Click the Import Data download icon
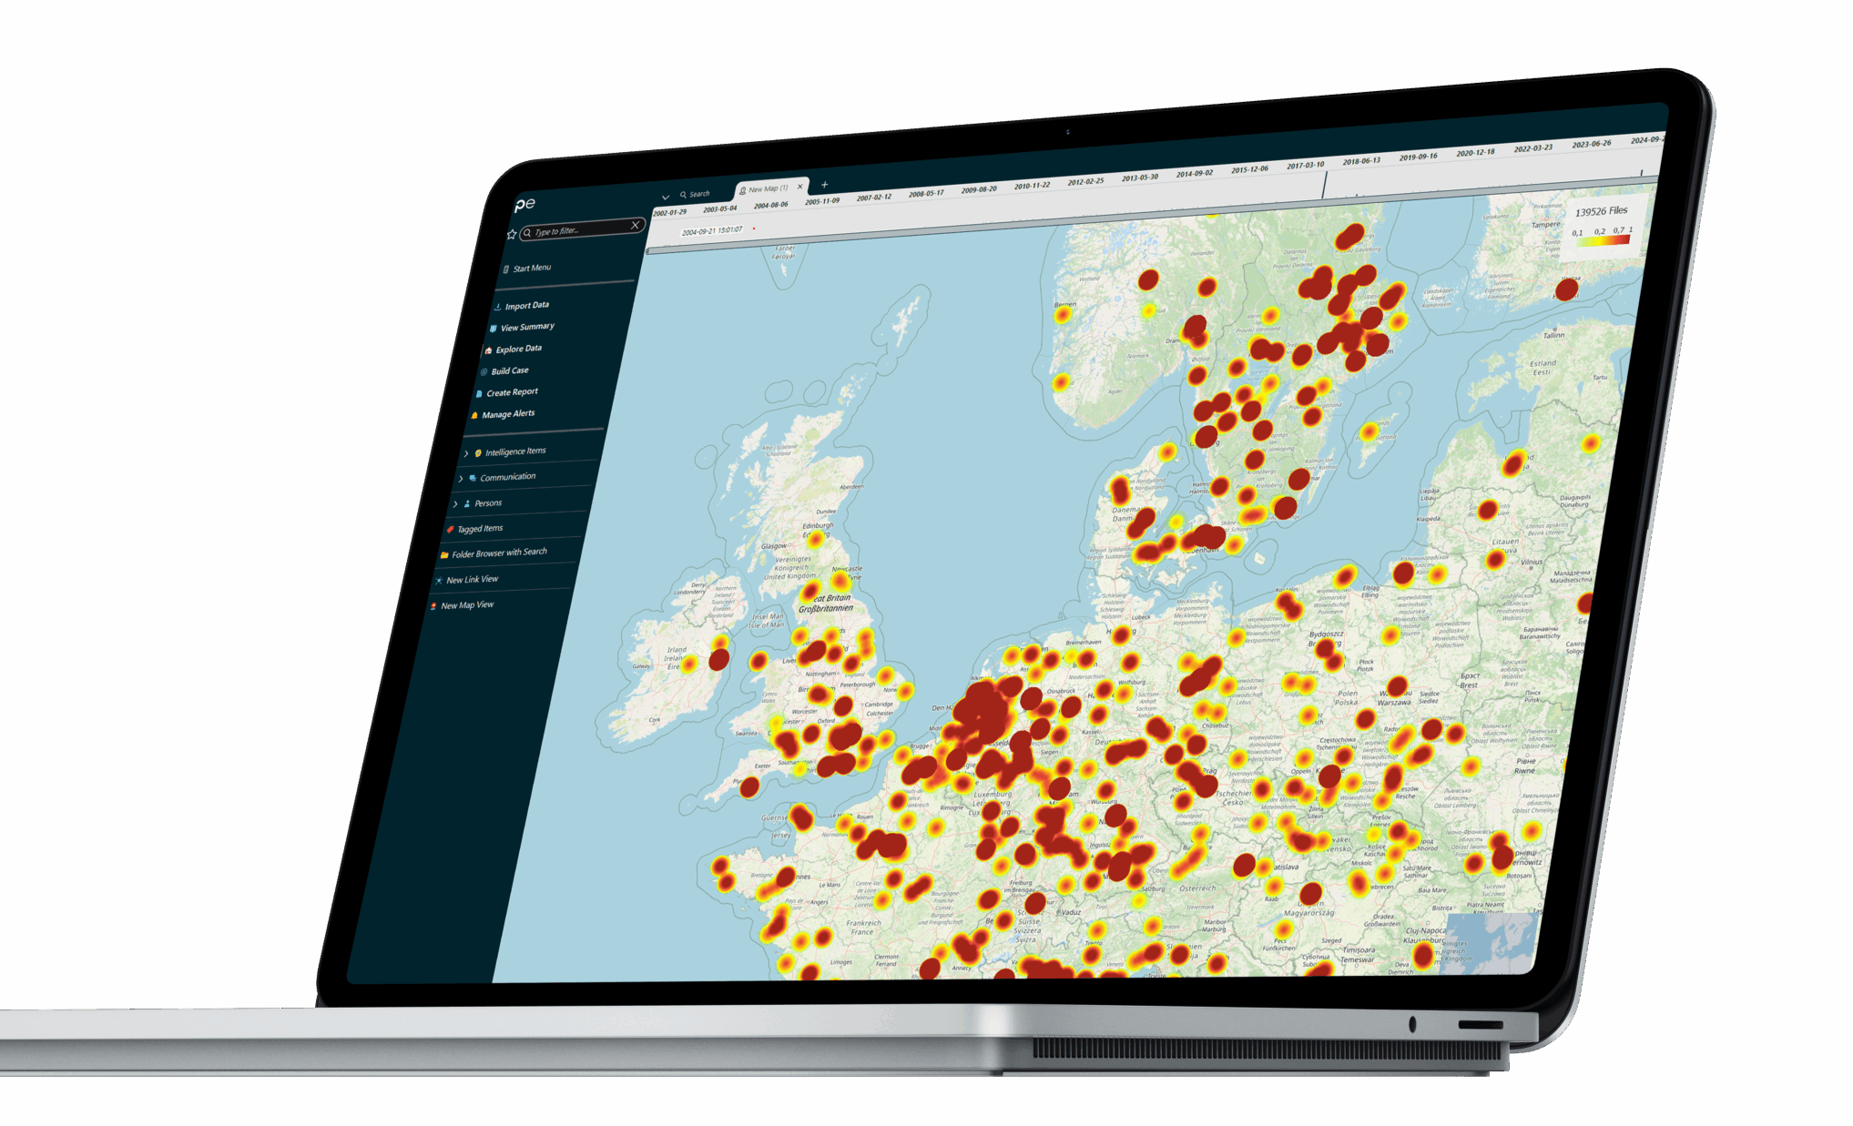This screenshot has height=1126, width=1853. pyautogui.click(x=498, y=307)
